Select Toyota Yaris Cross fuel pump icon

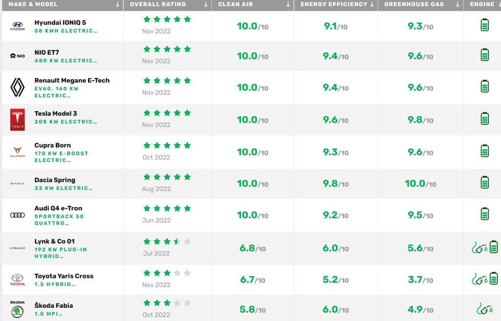click(479, 279)
